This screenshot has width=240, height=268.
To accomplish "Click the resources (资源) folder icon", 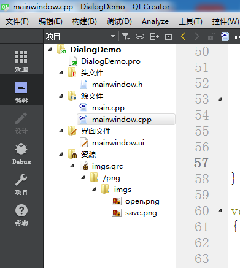I will (72, 154).
